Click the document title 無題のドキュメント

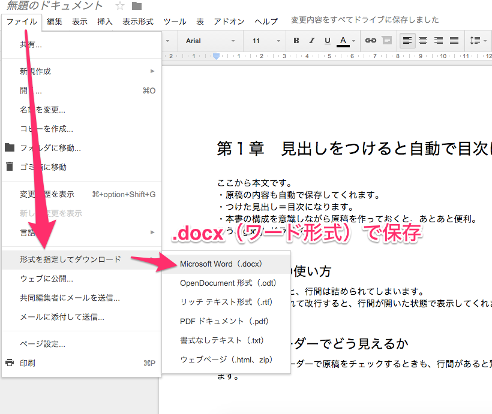click(x=55, y=5)
